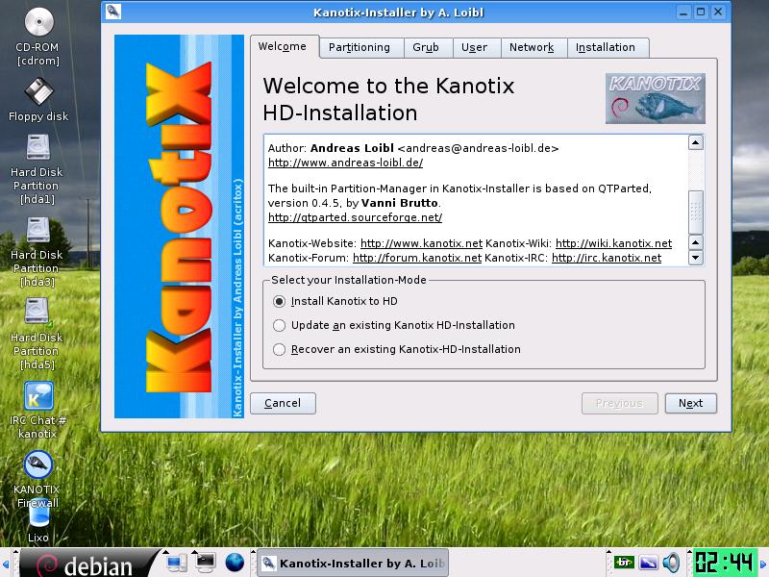Click the top scroll-up arrow of text box
The width and height of the screenshot is (769, 577).
point(695,142)
